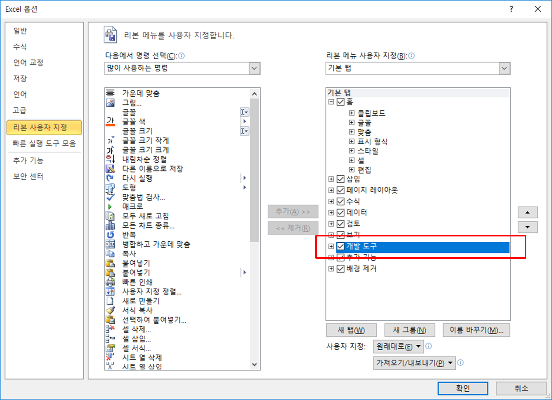Click the move up arrow button
This screenshot has height=400, width=552.
tap(527, 213)
